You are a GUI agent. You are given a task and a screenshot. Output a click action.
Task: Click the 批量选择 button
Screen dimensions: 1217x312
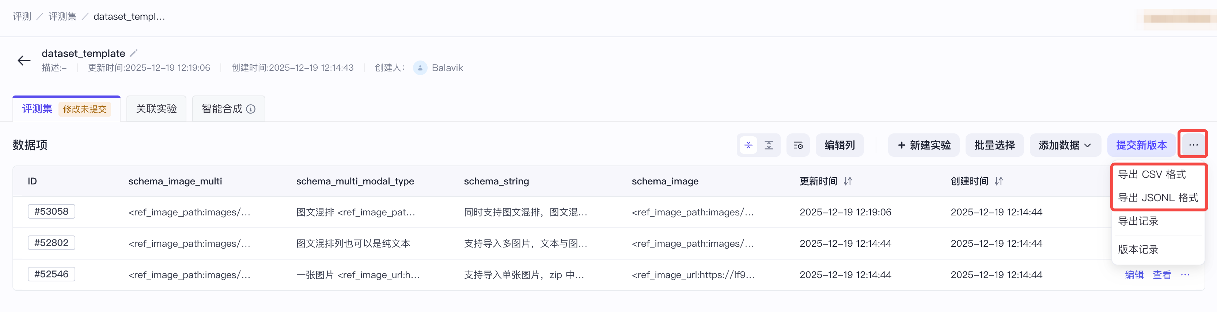click(994, 145)
